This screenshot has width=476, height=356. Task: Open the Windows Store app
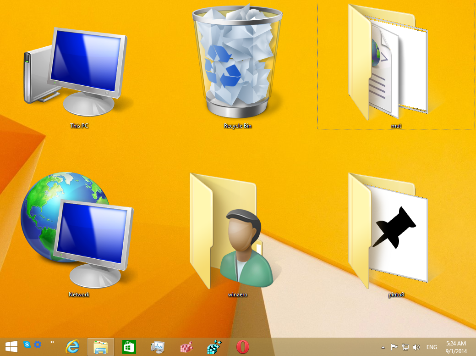click(x=130, y=347)
